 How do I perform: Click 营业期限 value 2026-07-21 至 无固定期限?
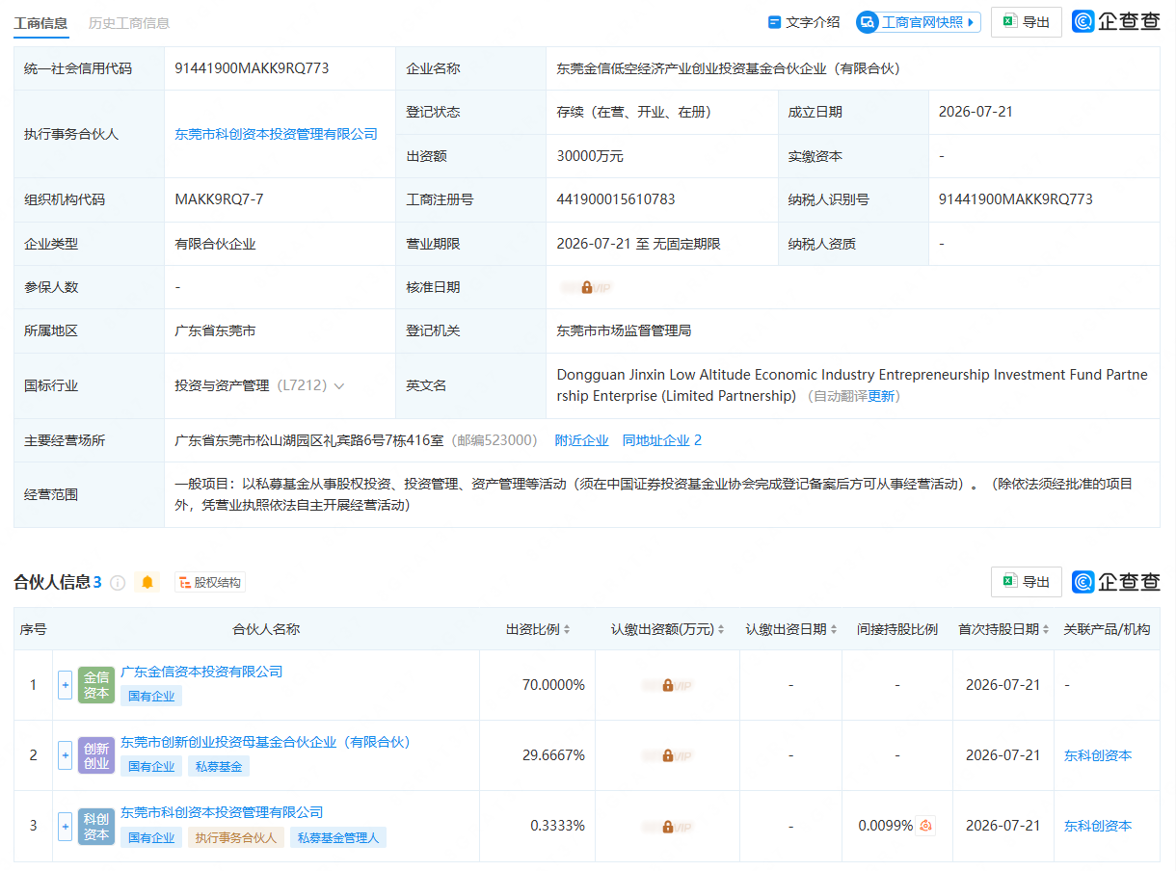tap(638, 244)
